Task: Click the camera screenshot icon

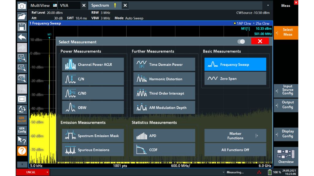Action: pyautogui.click(x=22, y=6)
